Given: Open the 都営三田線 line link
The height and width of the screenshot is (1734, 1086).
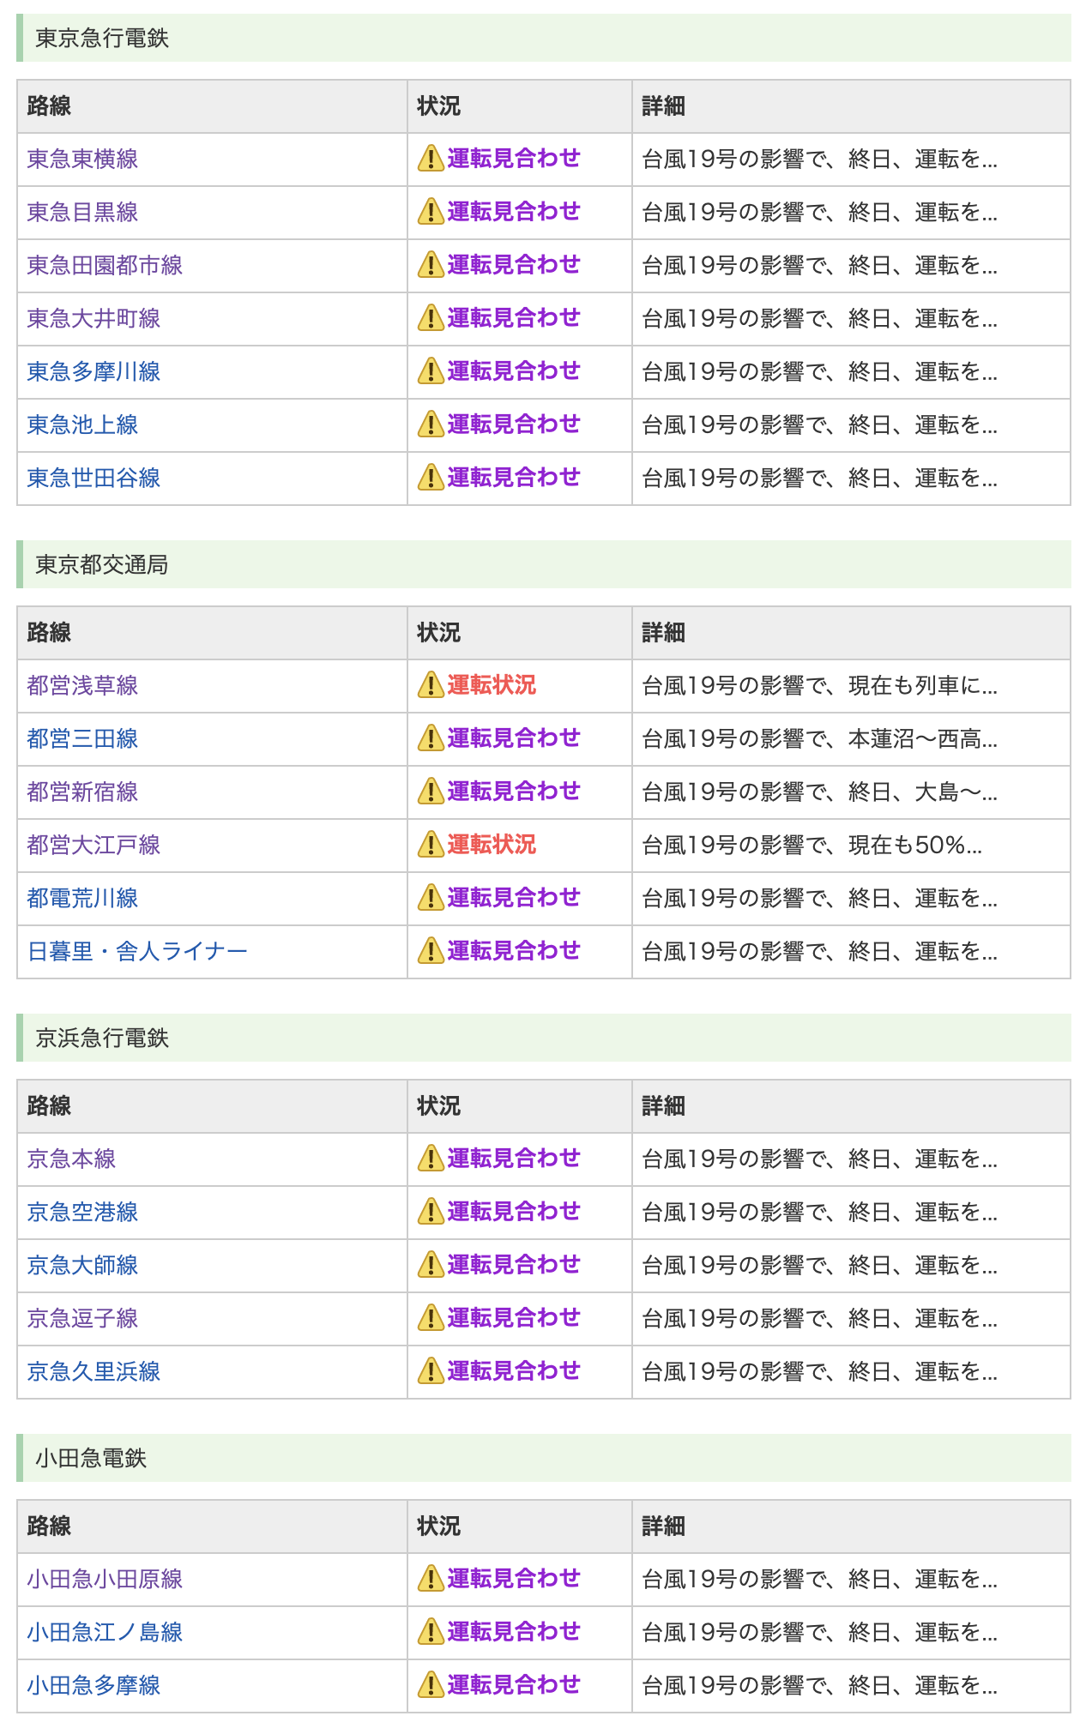Looking at the screenshot, I should tap(82, 739).
